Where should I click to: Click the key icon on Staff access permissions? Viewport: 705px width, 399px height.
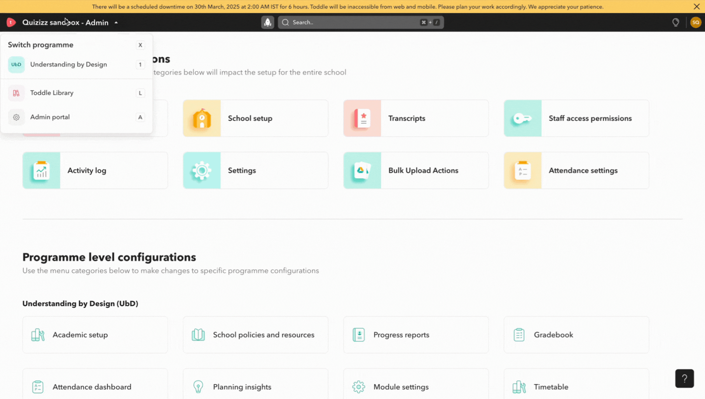[x=522, y=118]
